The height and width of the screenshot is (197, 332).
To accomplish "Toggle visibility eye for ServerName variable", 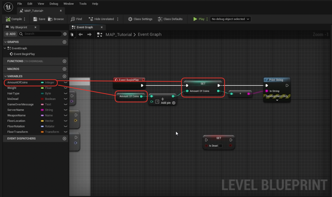I will 65,110.
